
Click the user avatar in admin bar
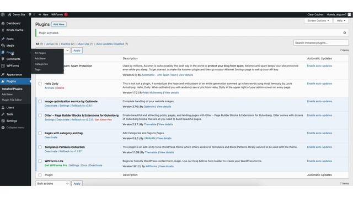[349, 15]
